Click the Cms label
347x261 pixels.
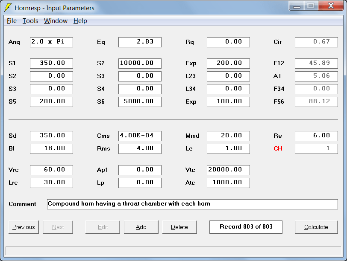coord(103,136)
